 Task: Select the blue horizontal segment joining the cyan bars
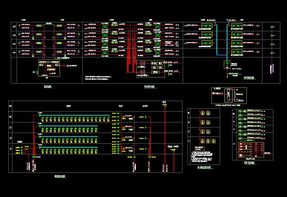coord(222,55)
